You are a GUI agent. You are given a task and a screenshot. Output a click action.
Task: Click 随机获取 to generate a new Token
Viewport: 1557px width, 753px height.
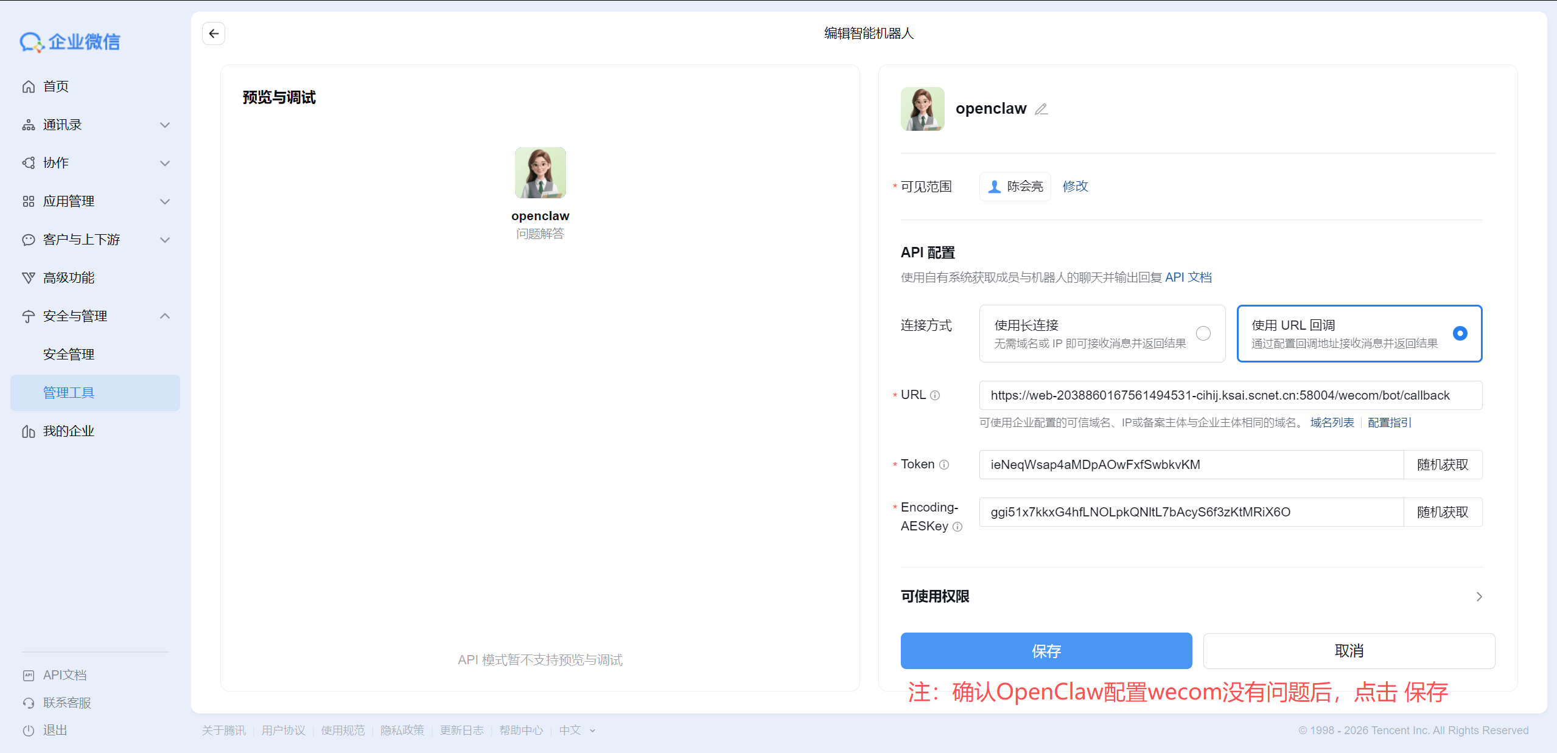point(1443,464)
